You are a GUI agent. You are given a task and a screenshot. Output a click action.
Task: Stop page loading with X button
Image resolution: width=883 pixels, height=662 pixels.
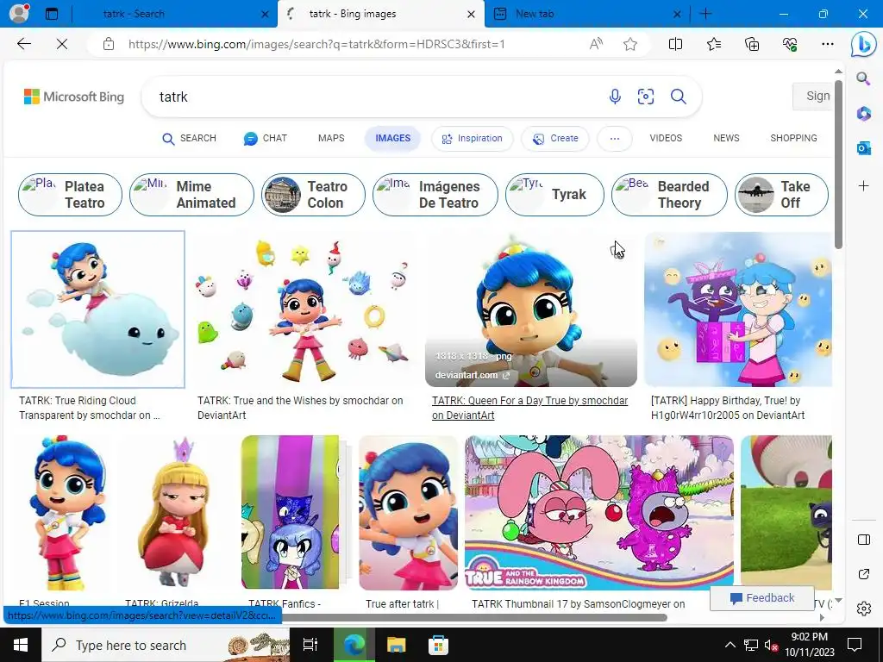coord(62,44)
